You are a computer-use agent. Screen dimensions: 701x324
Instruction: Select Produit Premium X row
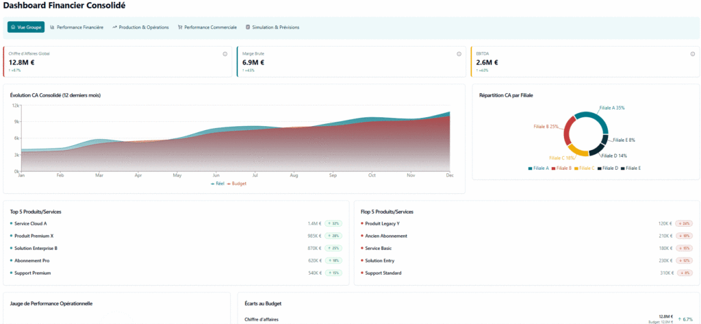coord(176,236)
